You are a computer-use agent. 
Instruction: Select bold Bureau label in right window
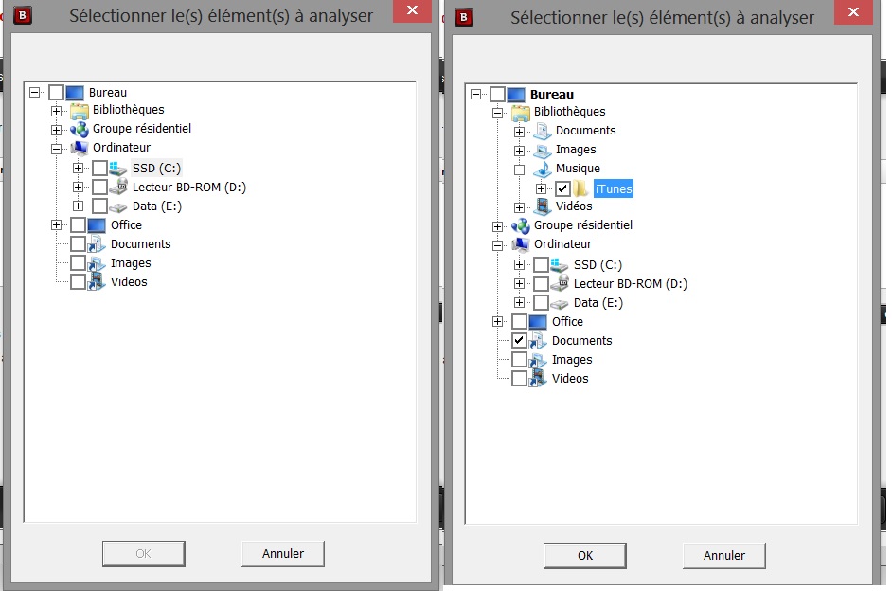(x=552, y=95)
